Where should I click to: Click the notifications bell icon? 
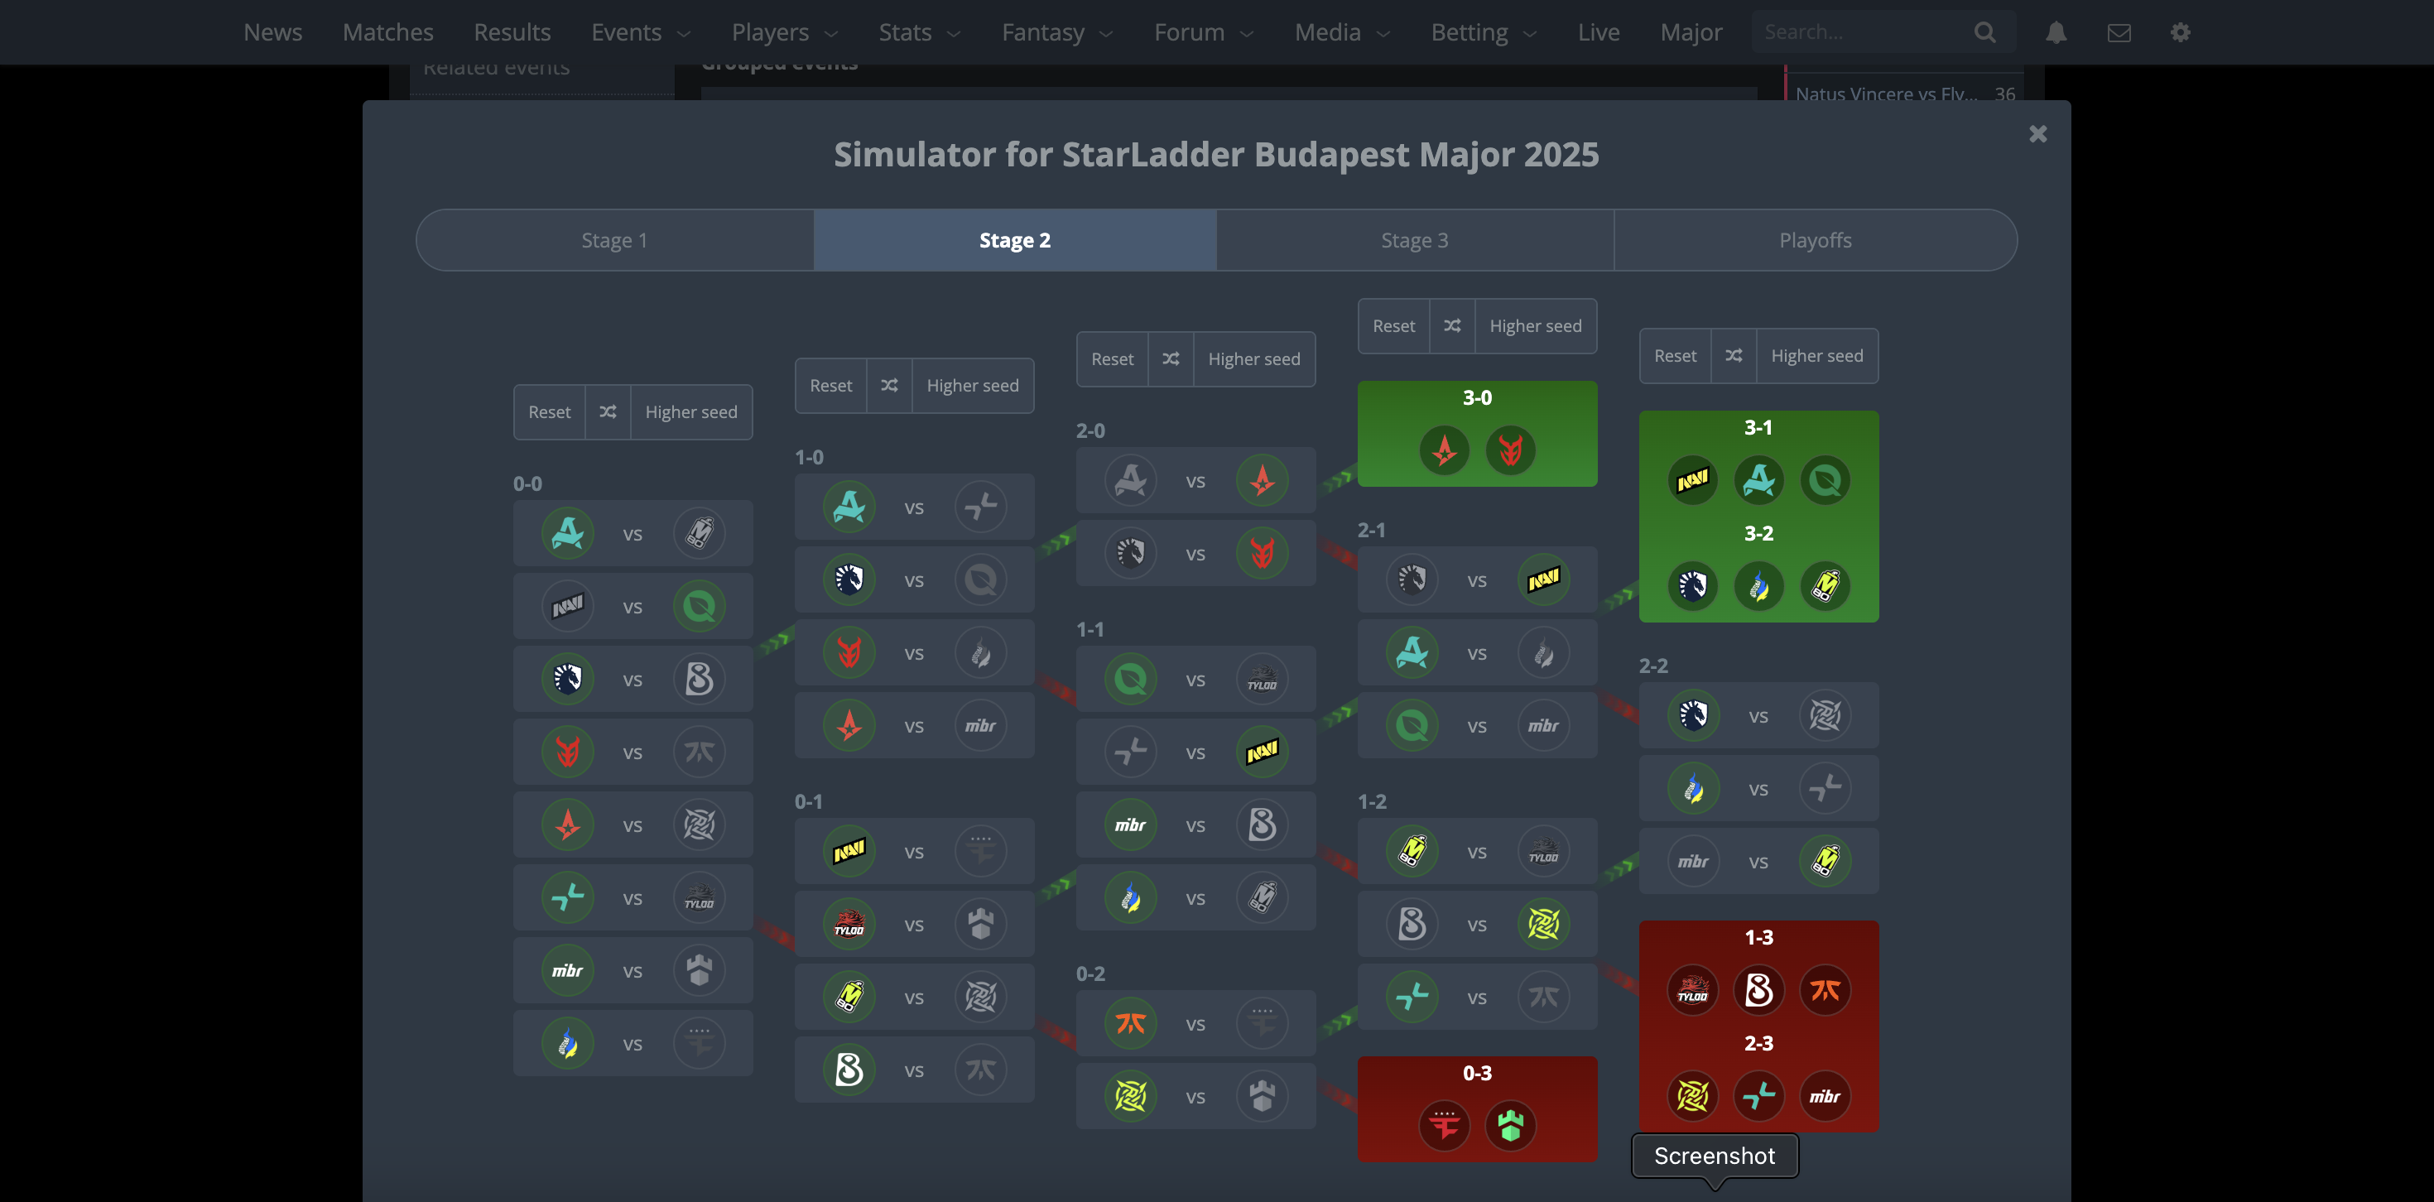2055,32
